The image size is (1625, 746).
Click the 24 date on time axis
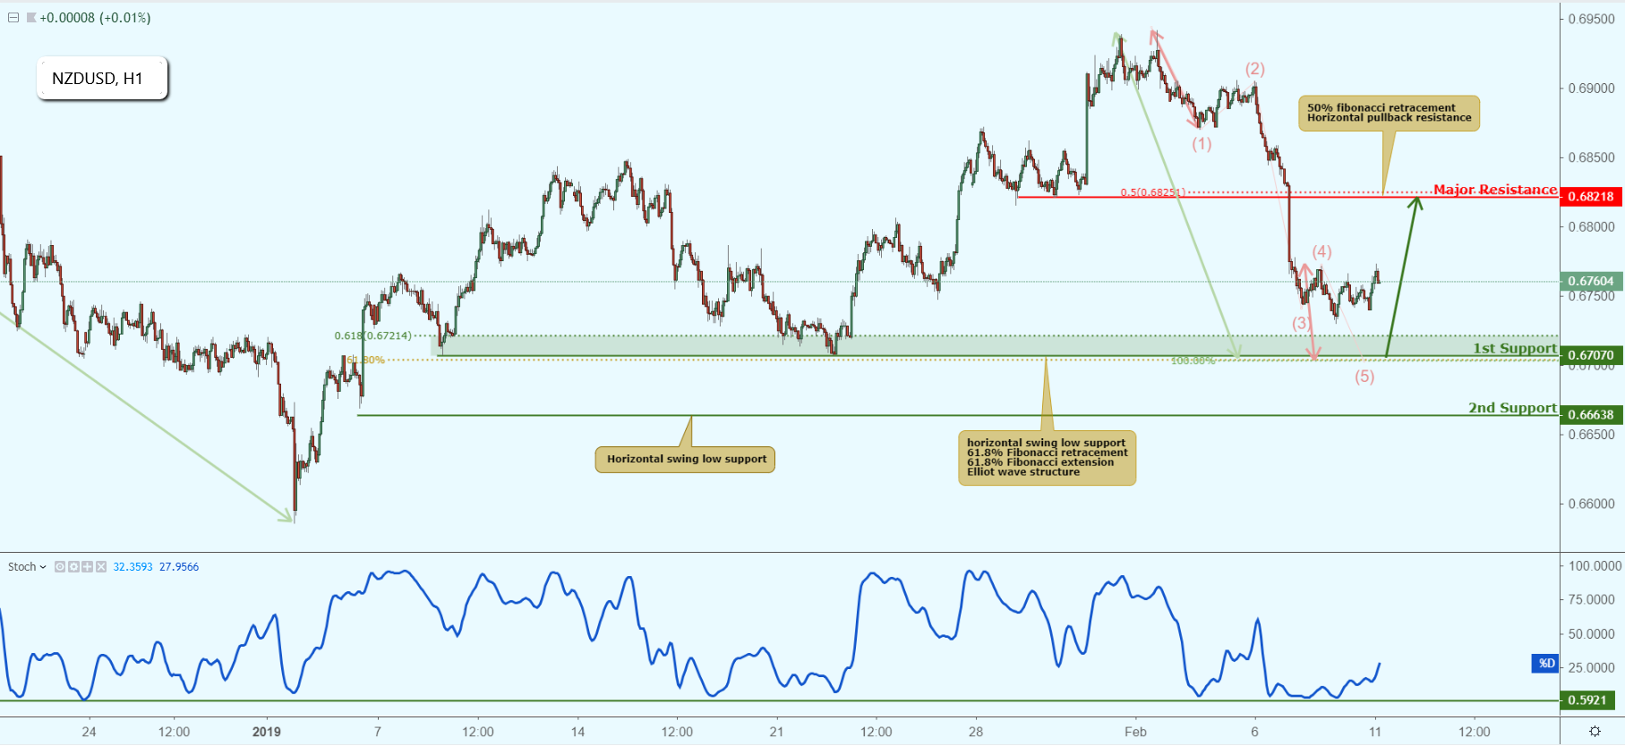click(89, 732)
